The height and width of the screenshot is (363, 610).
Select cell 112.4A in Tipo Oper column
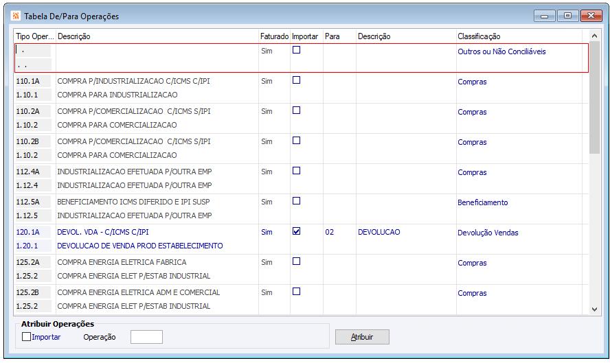click(x=33, y=172)
